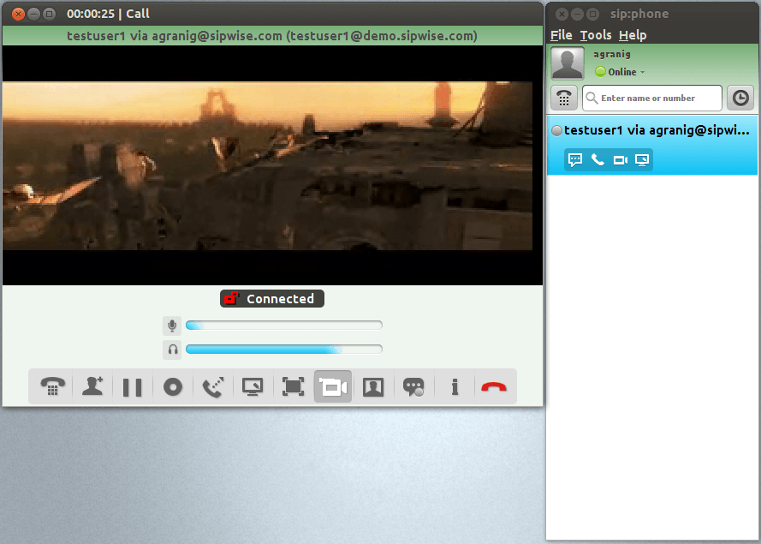Put the call on hold
Screen dimensions: 761x544
point(132,387)
